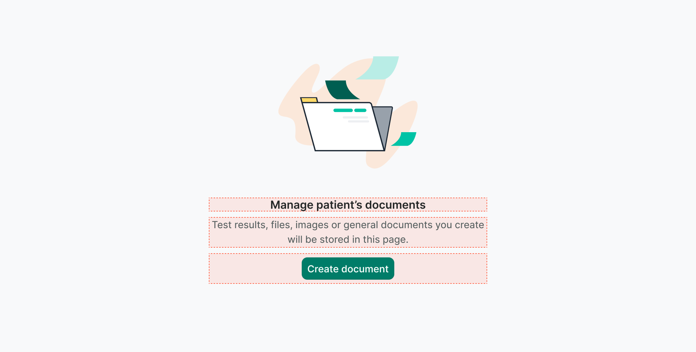This screenshot has height=352, width=696.
Task: Click the "Manage patient's documents" heading
Action: (x=348, y=205)
